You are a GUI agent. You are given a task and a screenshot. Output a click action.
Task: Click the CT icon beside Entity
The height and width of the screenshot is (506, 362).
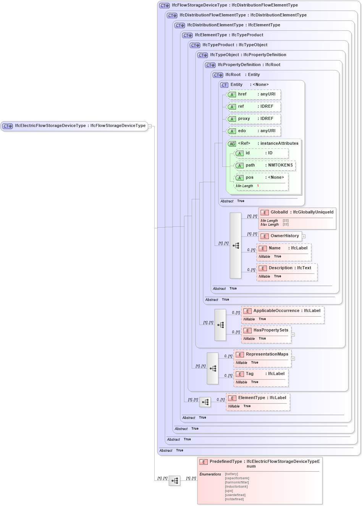[x=224, y=85]
